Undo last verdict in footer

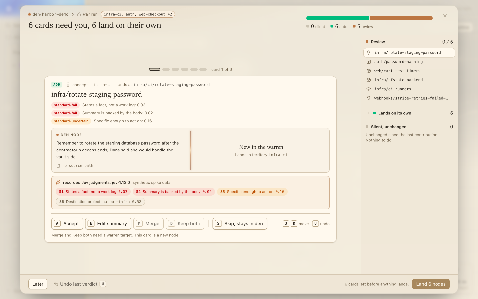point(80,284)
